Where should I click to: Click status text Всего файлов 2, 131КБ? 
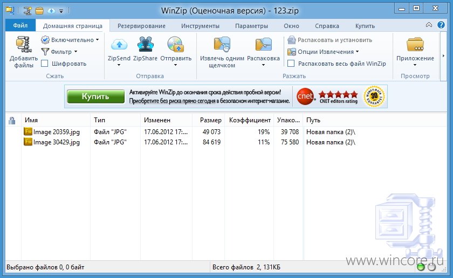tap(246, 267)
